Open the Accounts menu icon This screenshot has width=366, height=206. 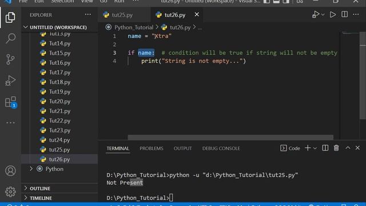click(x=10, y=171)
